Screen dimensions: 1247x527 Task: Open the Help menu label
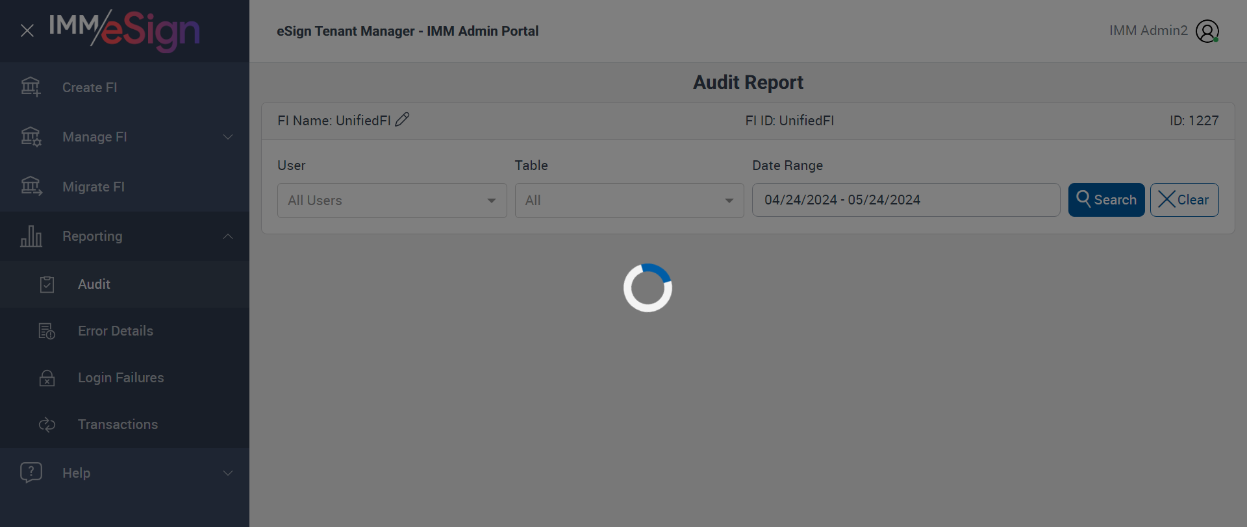77,473
